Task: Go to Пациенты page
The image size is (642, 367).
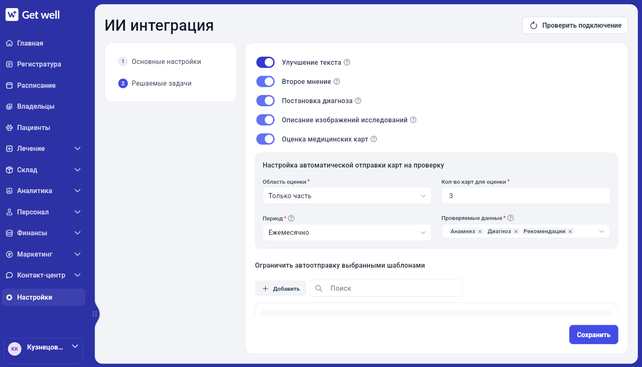Action: (34, 128)
